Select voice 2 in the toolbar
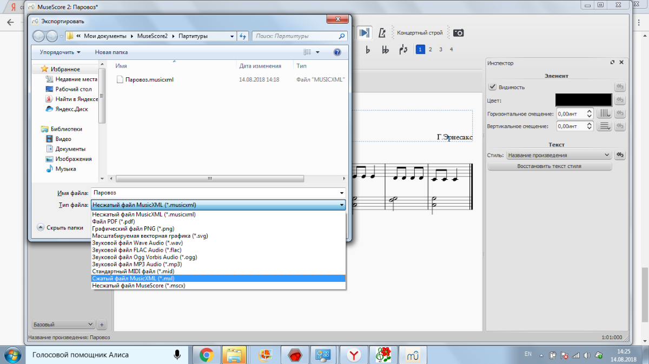The image size is (649, 364). point(430,50)
